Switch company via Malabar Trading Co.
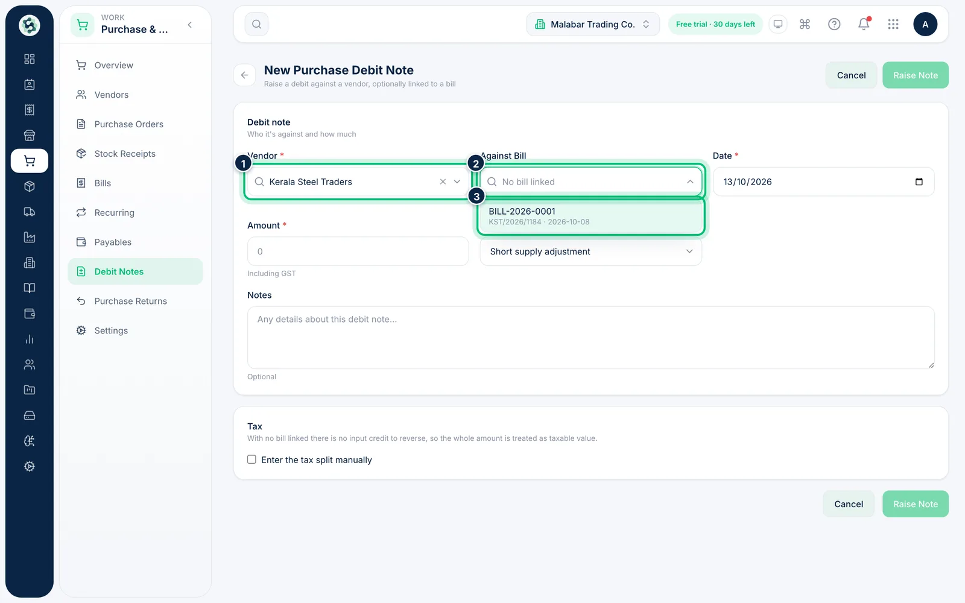Viewport: 965px width, 603px height. tap(593, 24)
